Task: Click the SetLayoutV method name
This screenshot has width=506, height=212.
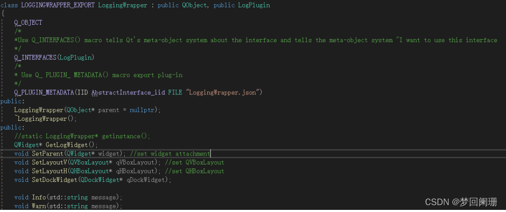Action: click(x=51, y=162)
